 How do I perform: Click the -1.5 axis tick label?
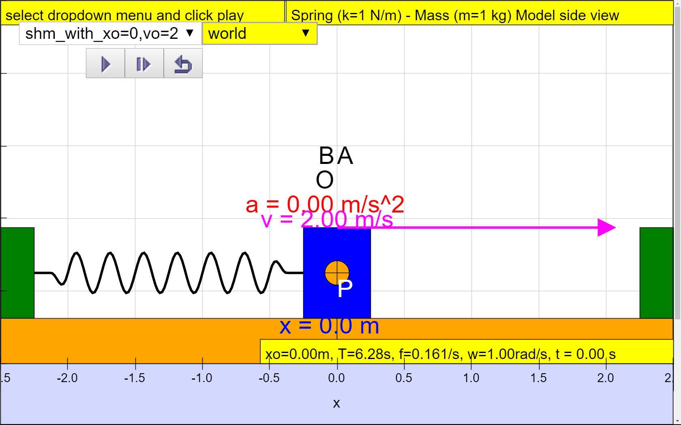pyautogui.click(x=134, y=378)
